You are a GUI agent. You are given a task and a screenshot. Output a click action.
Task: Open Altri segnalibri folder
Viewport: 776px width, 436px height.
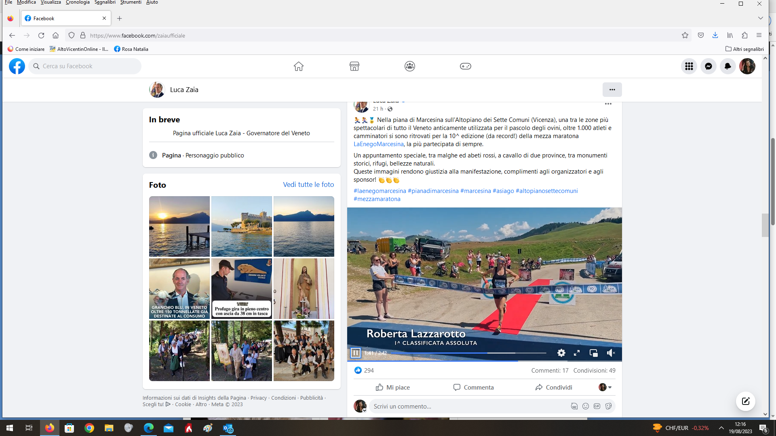[x=744, y=49]
